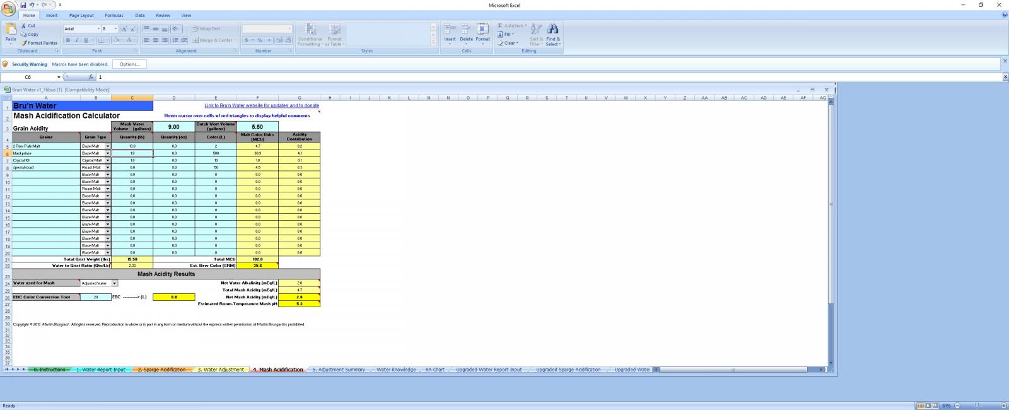Open the Clear options
This screenshot has height=410, width=1009.
coord(508,43)
